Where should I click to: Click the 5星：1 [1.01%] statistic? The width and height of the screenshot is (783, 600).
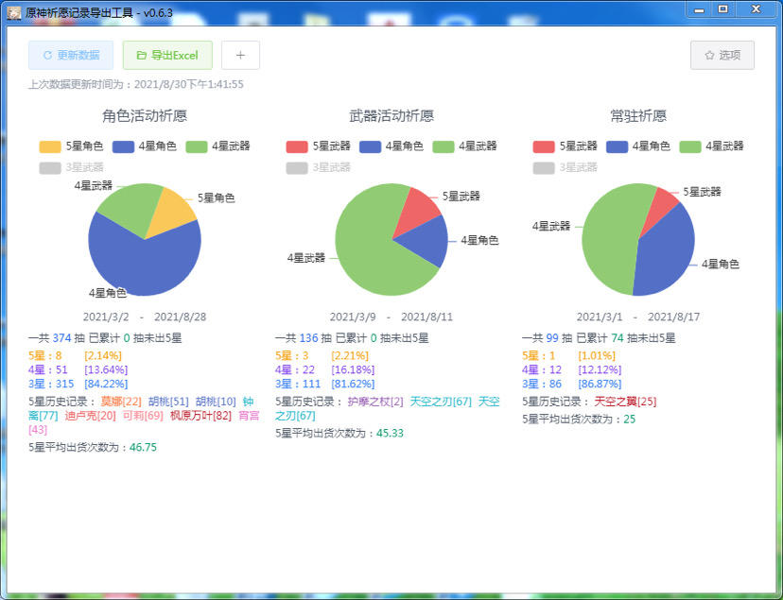point(568,355)
